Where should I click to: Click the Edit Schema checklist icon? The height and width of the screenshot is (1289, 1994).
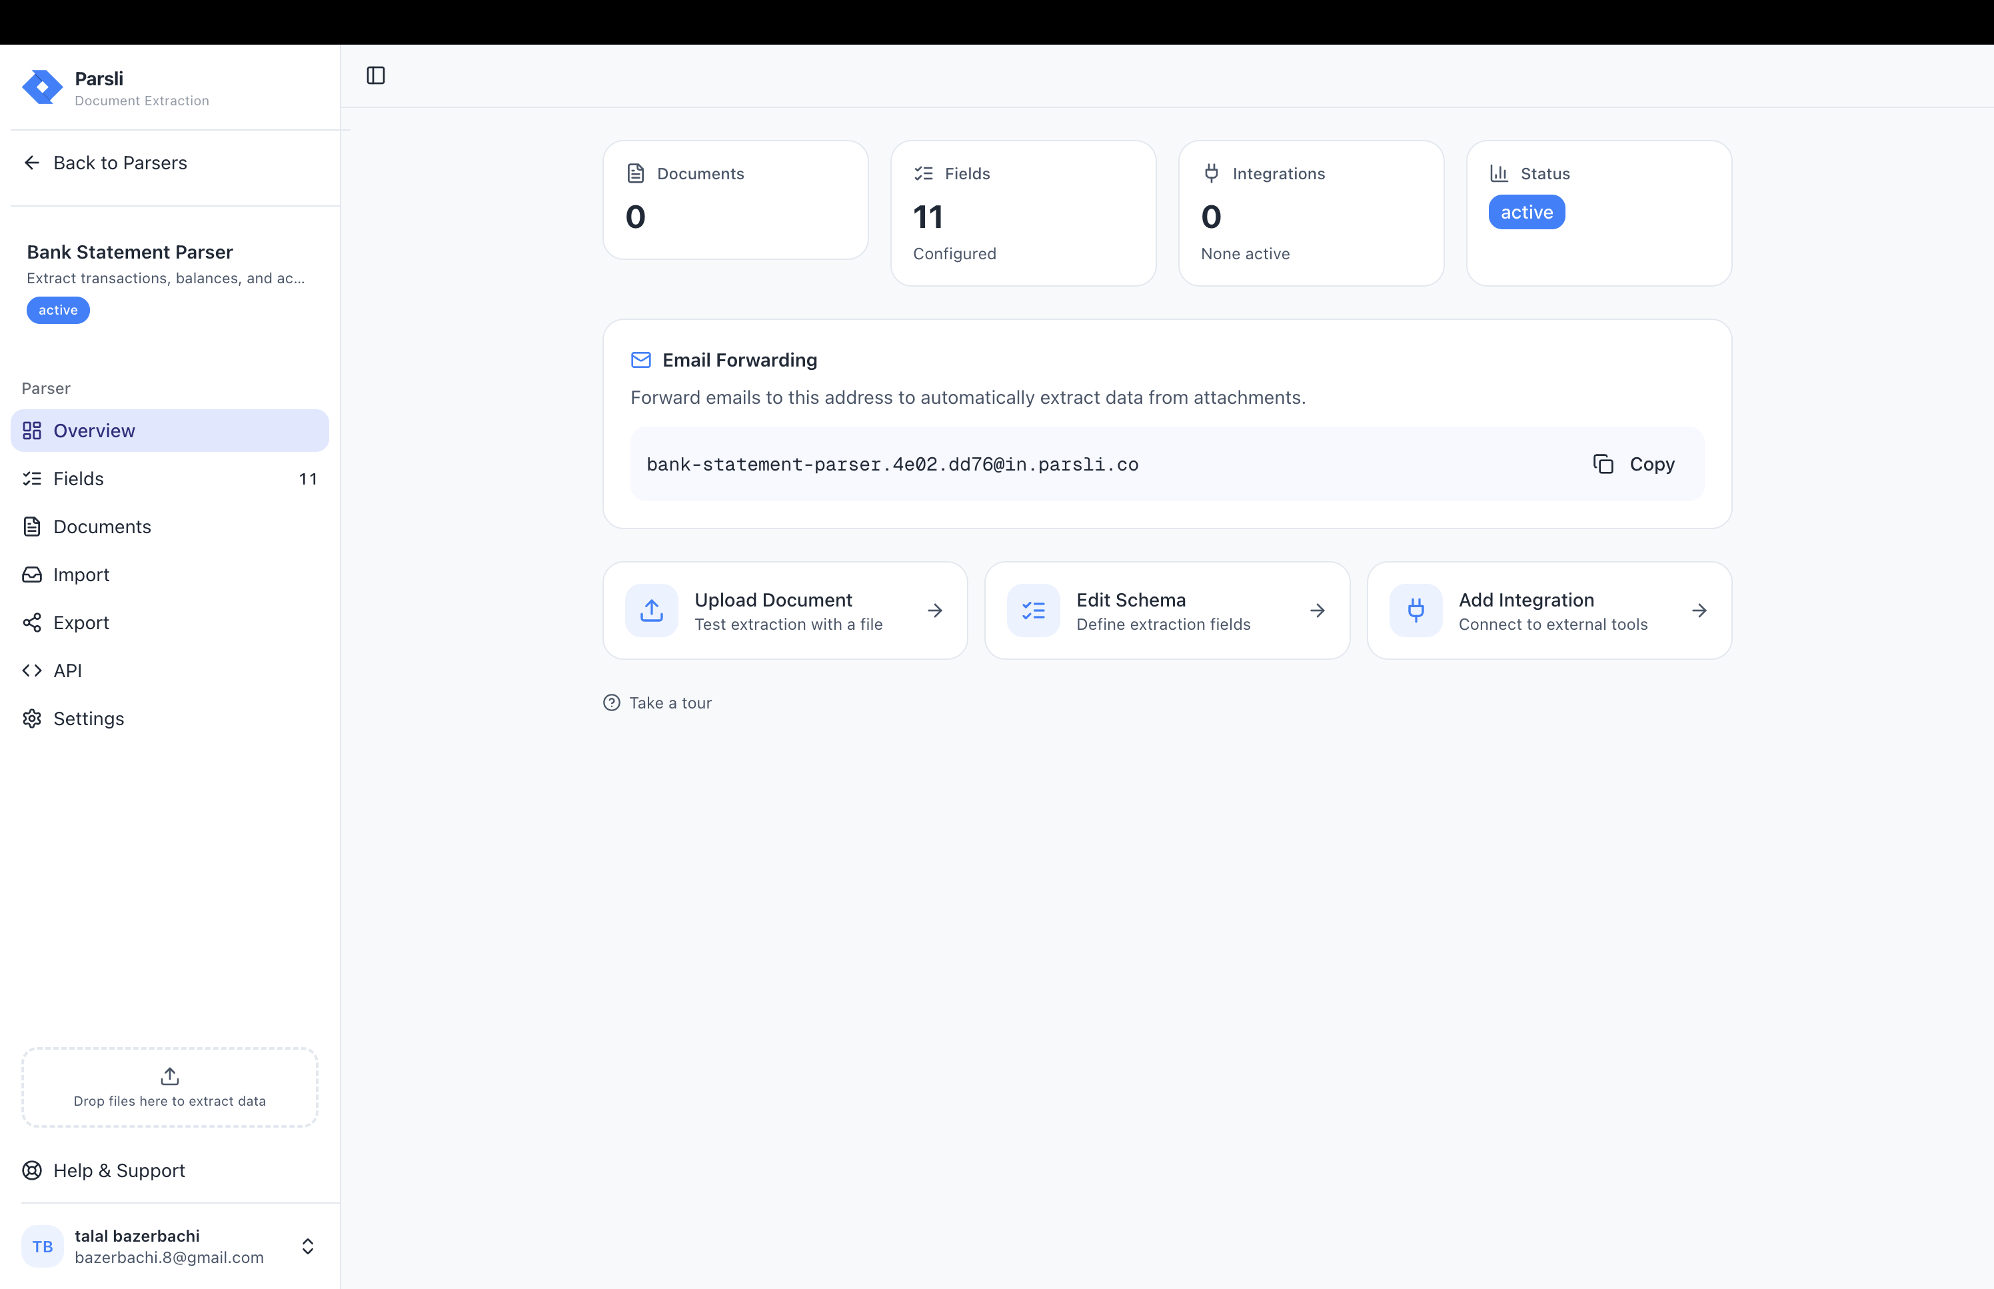coord(1032,611)
